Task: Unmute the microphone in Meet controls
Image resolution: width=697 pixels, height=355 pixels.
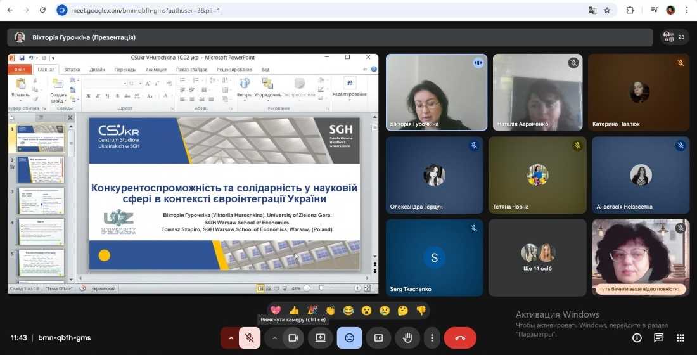Action: (250, 338)
